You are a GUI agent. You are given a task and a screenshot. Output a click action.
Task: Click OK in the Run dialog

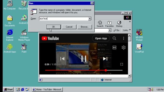[54, 27]
